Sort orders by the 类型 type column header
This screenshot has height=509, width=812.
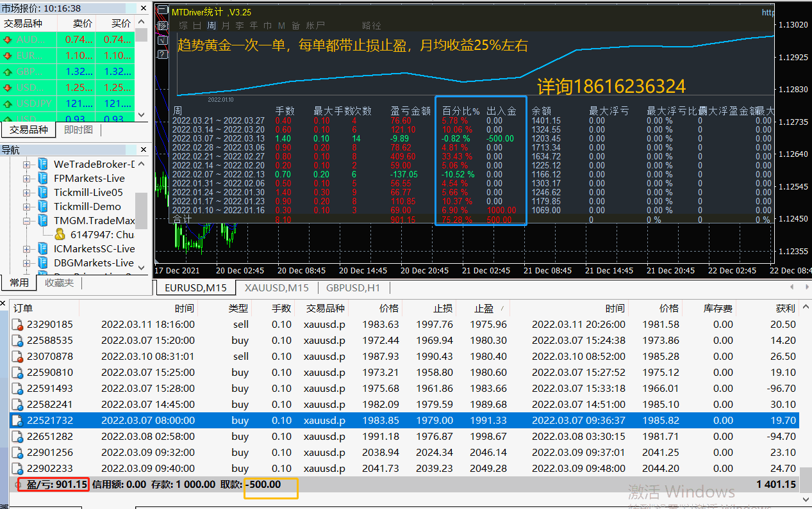point(238,308)
